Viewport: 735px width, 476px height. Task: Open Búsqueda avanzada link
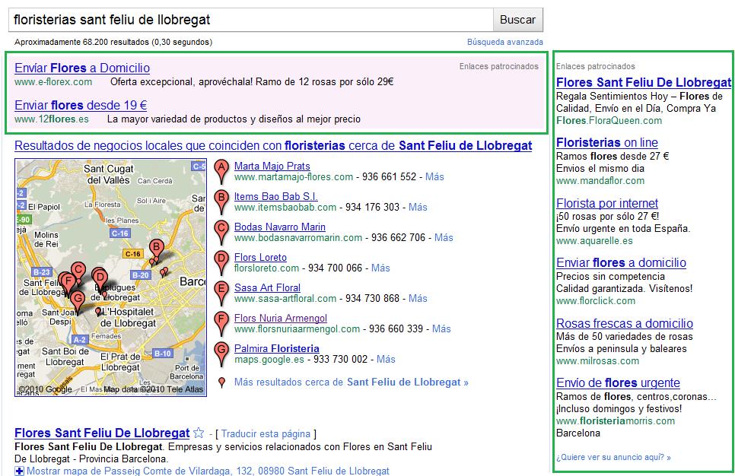[x=505, y=42]
